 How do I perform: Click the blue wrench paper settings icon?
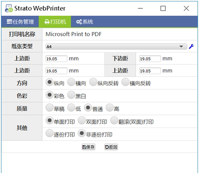pyautogui.click(x=191, y=47)
